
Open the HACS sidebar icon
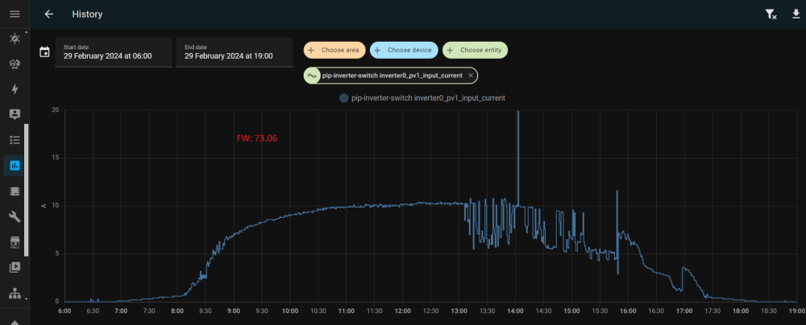coord(15,242)
